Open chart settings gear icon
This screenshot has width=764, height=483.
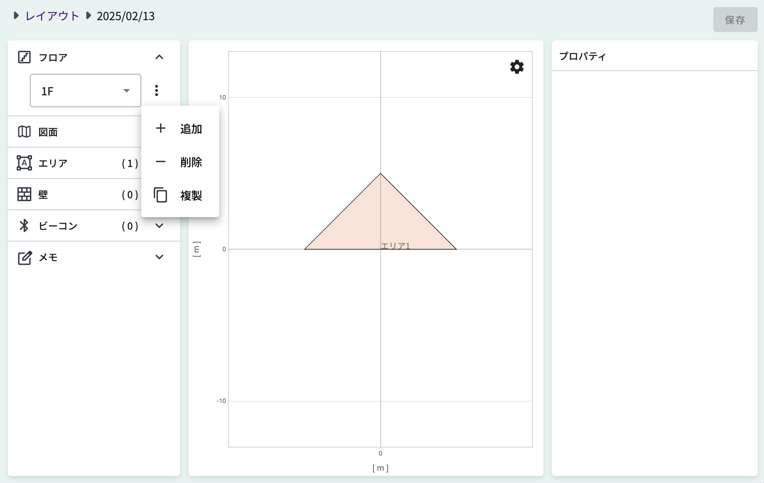pos(517,67)
